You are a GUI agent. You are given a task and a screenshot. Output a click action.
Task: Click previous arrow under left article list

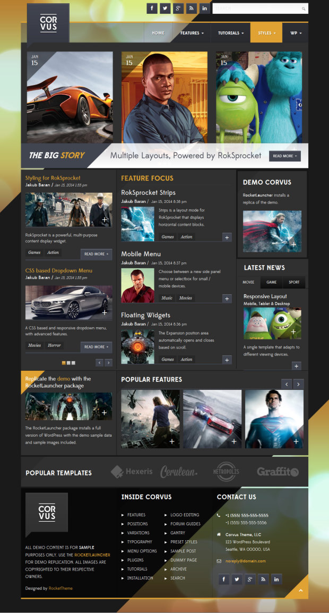(x=100, y=363)
